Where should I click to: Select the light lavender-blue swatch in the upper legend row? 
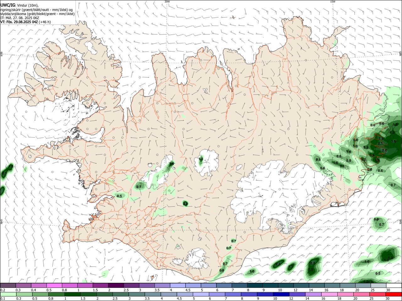tap(178, 285)
